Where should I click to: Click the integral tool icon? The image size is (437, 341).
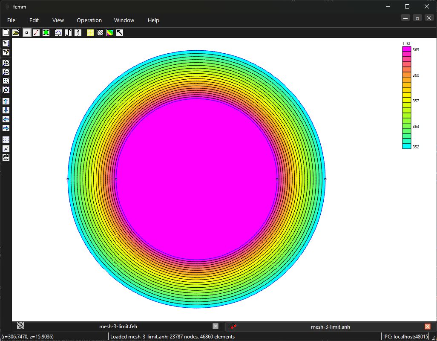click(68, 33)
